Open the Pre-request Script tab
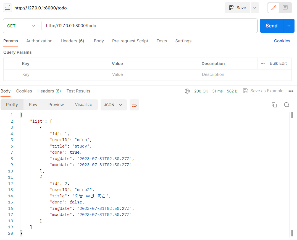The image size is (297, 240). tap(130, 41)
